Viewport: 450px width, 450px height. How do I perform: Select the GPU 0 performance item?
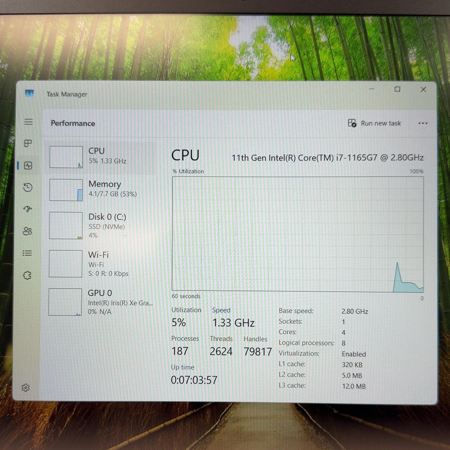coord(101,302)
